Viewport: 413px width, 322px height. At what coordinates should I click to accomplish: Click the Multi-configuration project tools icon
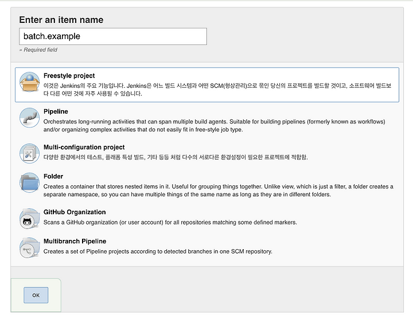[29, 153]
